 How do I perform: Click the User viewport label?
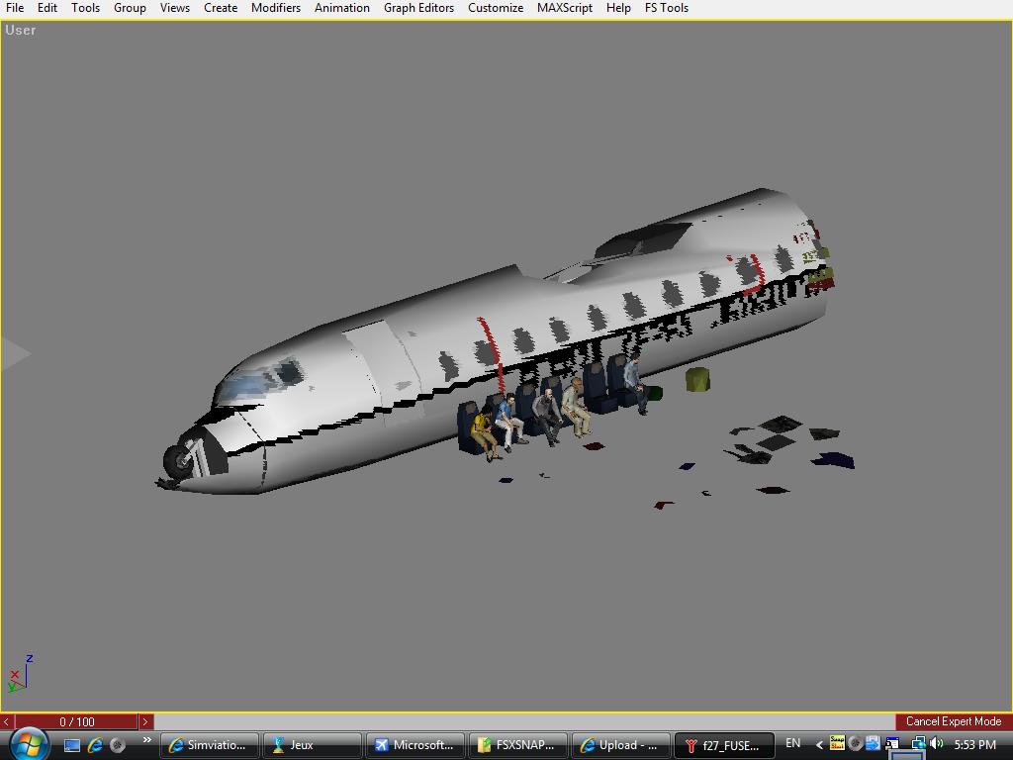21,31
